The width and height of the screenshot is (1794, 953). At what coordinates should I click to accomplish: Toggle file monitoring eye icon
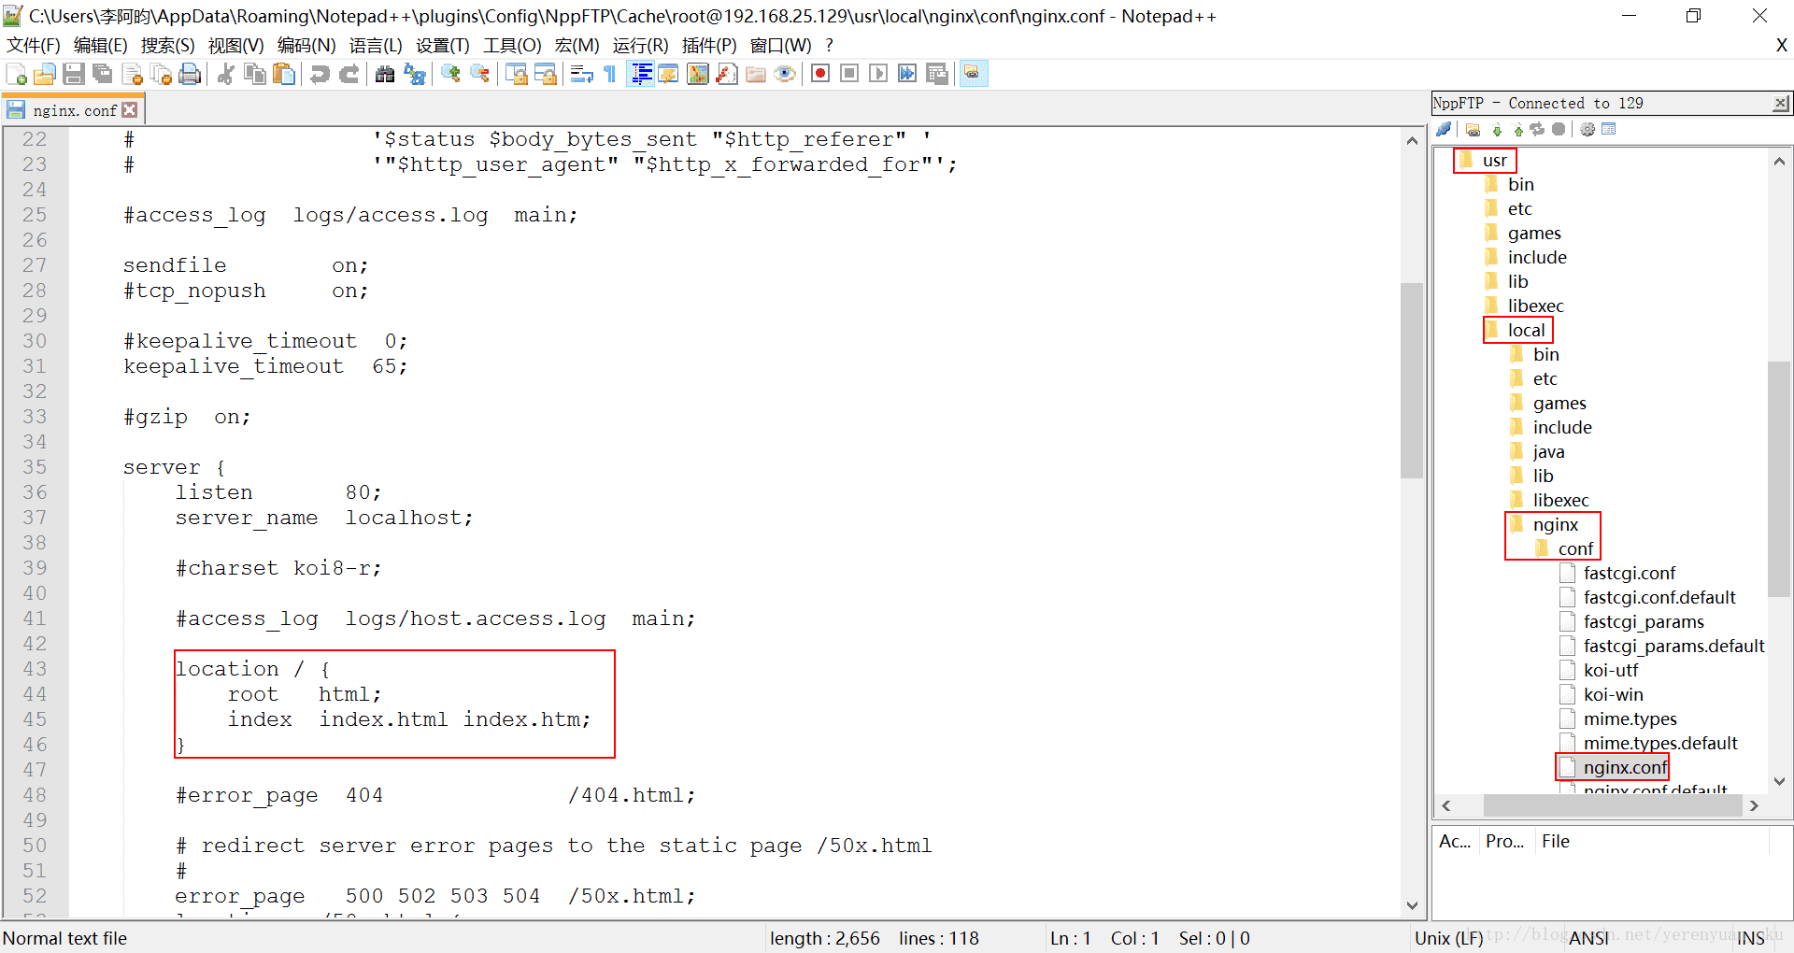point(785,74)
